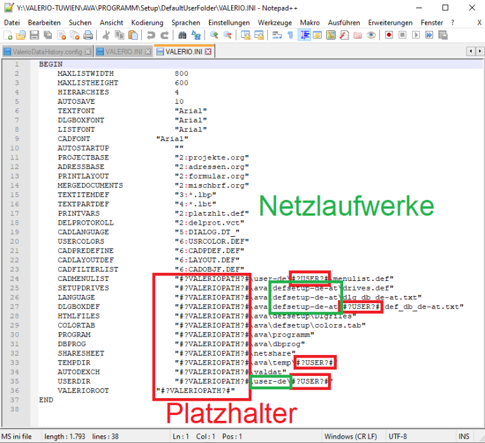Open the Sprachen menu
Viewport: 485px width, 443px height.
[186, 22]
